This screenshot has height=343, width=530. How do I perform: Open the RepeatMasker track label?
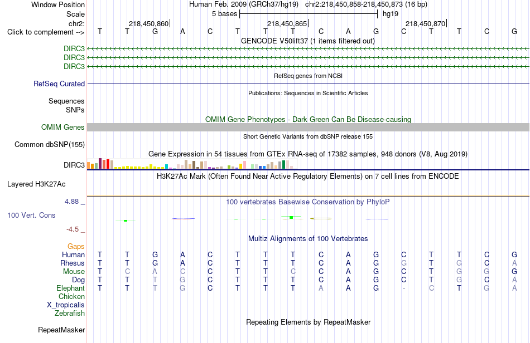point(61,330)
